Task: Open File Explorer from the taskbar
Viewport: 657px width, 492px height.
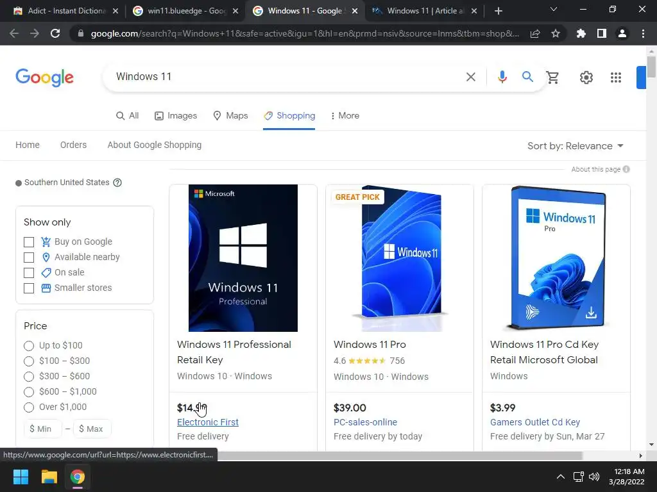Action: (49, 477)
